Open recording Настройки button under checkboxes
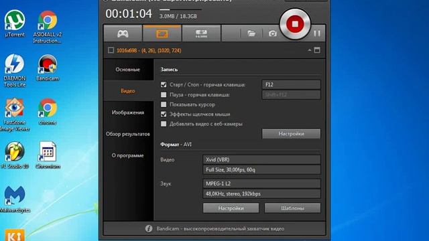Image resolution: width=429 pixels, height=241 pixels. [x=291, y=134]
